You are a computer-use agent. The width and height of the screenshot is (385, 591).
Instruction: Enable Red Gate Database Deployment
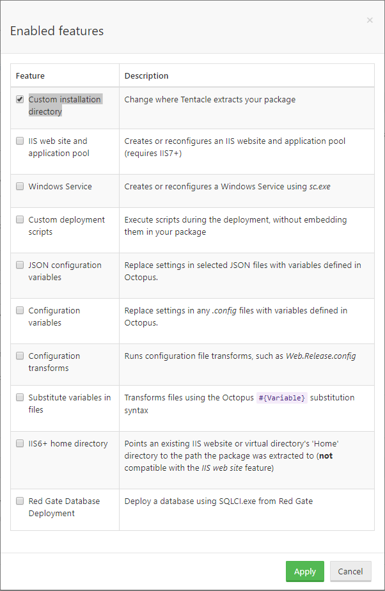(x=20, y=500)
